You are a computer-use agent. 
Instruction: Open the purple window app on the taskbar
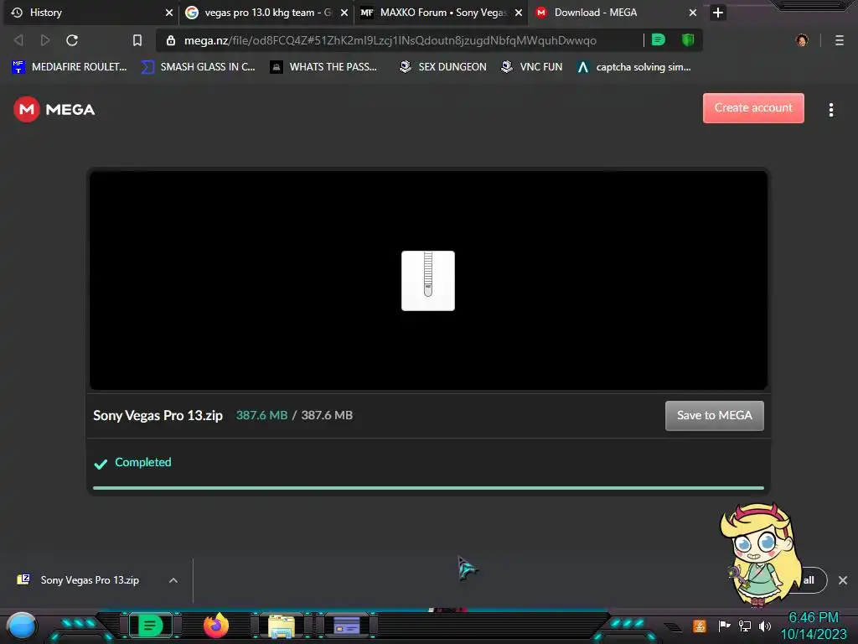347,626
